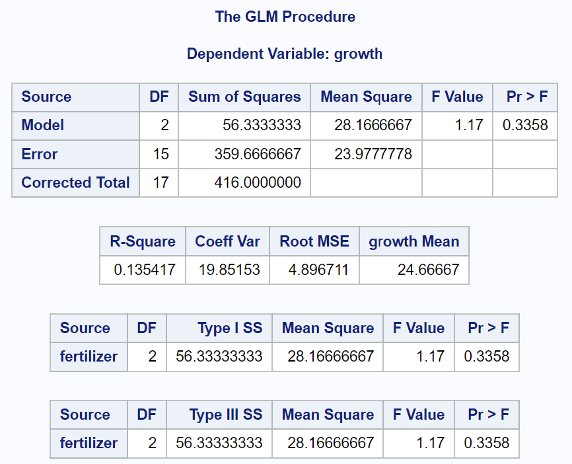This screenshot has height=464, width=572.
Task: Select the growth Mean value 24.66667
Action: point(428,270)
